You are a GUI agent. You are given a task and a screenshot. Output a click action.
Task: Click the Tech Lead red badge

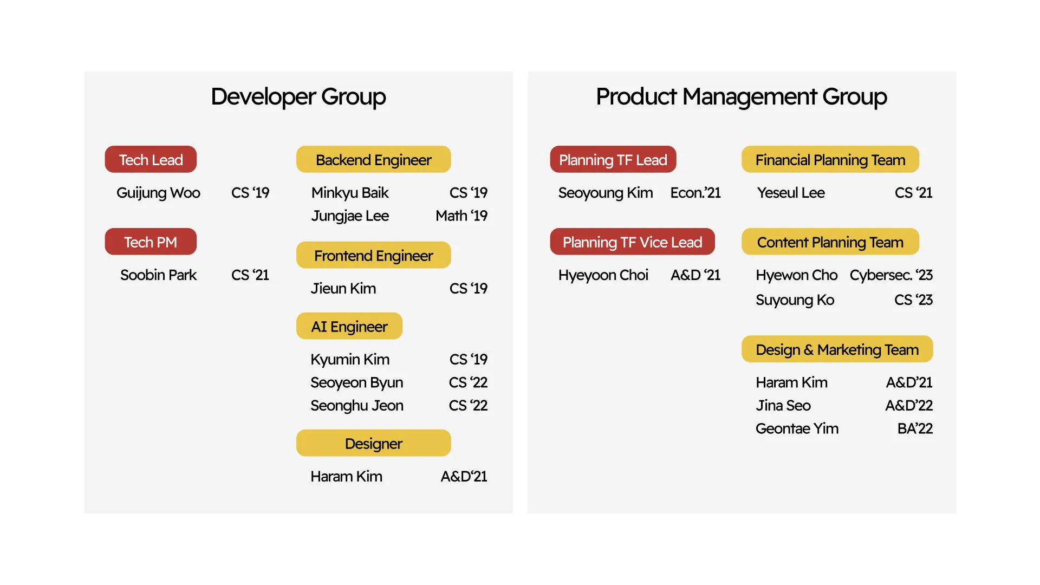click(x=151, y=160)
